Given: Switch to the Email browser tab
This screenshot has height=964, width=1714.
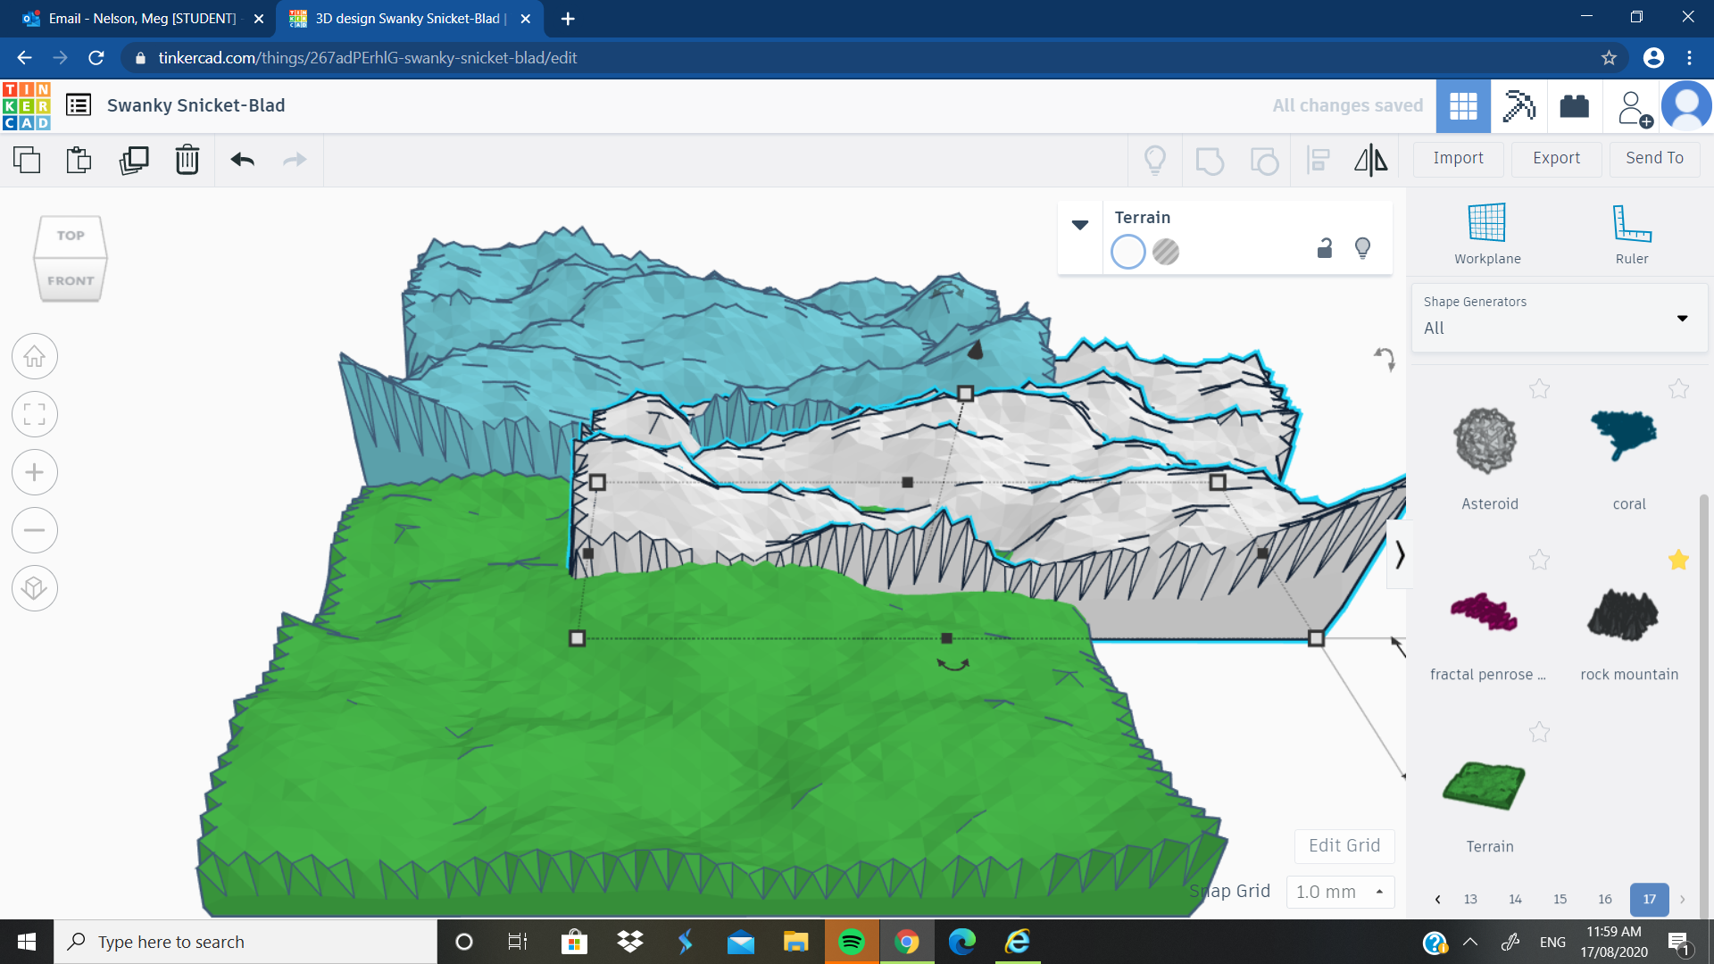Looking at the screenshot, I should pyautogui.click(x=134, y=18).
